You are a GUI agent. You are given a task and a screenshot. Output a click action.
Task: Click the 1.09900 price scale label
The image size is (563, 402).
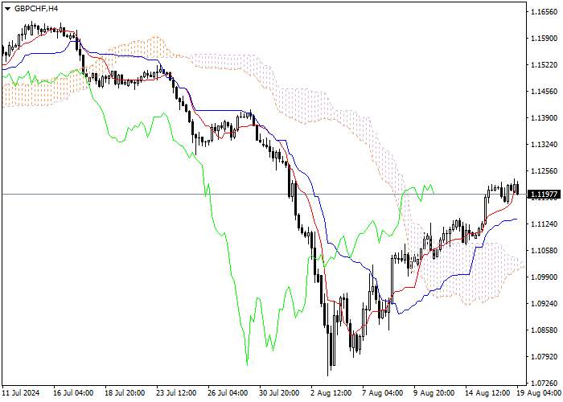tap(544, 277)
